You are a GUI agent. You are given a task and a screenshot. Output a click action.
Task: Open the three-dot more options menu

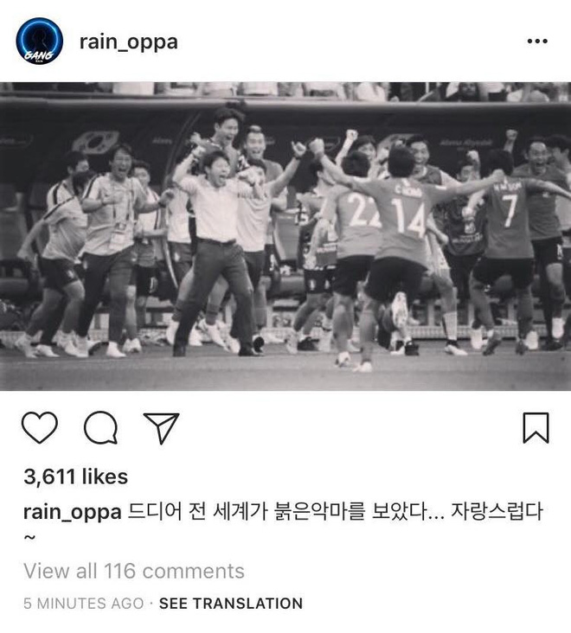537,41
